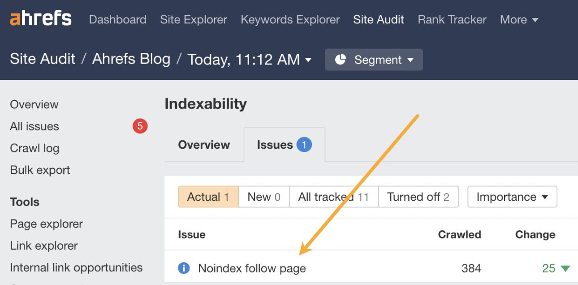Image resolution: width=578 pixels, height=285 pixels.
Task: Show All tracked issues
Action: pyautogui.click(x=333, y=197)
